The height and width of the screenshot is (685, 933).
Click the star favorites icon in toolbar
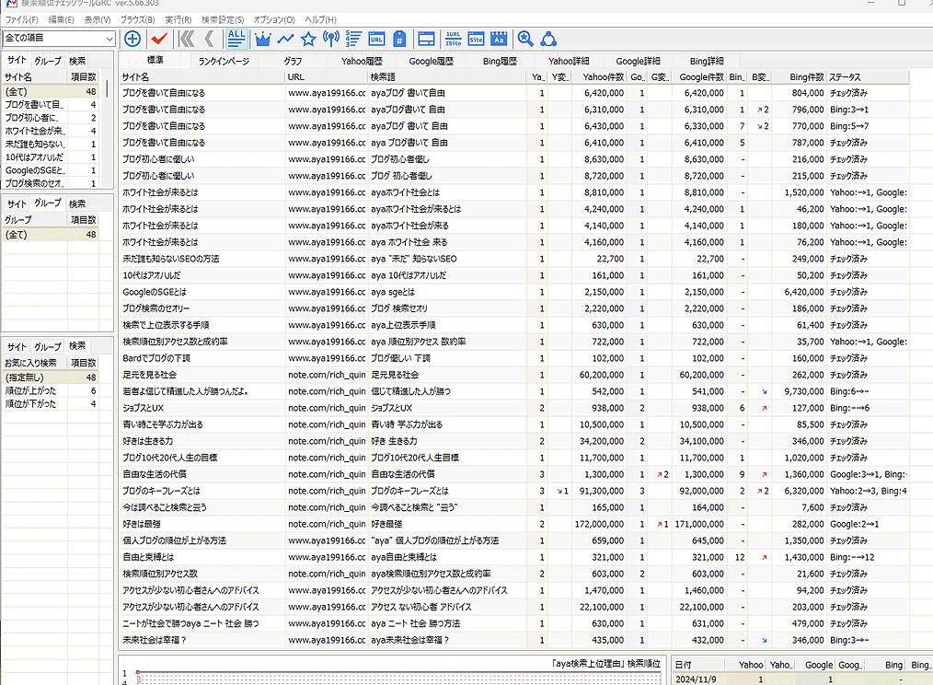click(308, 39)
